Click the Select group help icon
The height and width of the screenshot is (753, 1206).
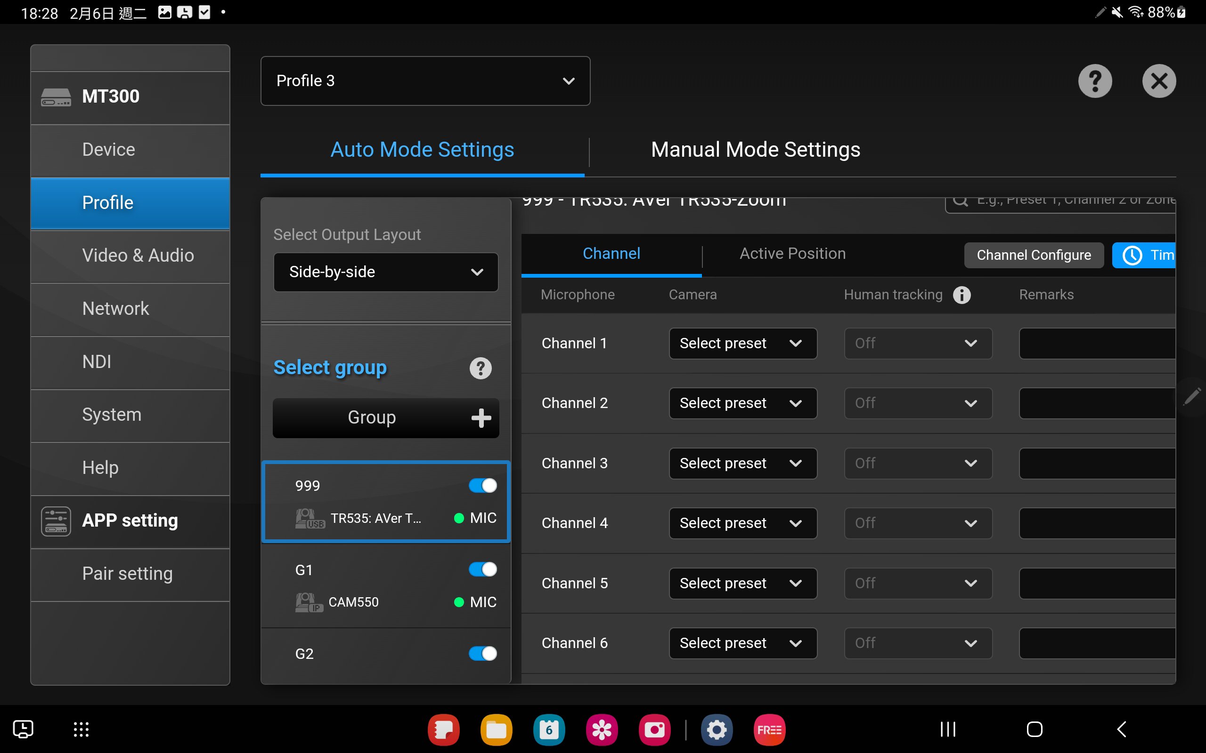(481, 368)
